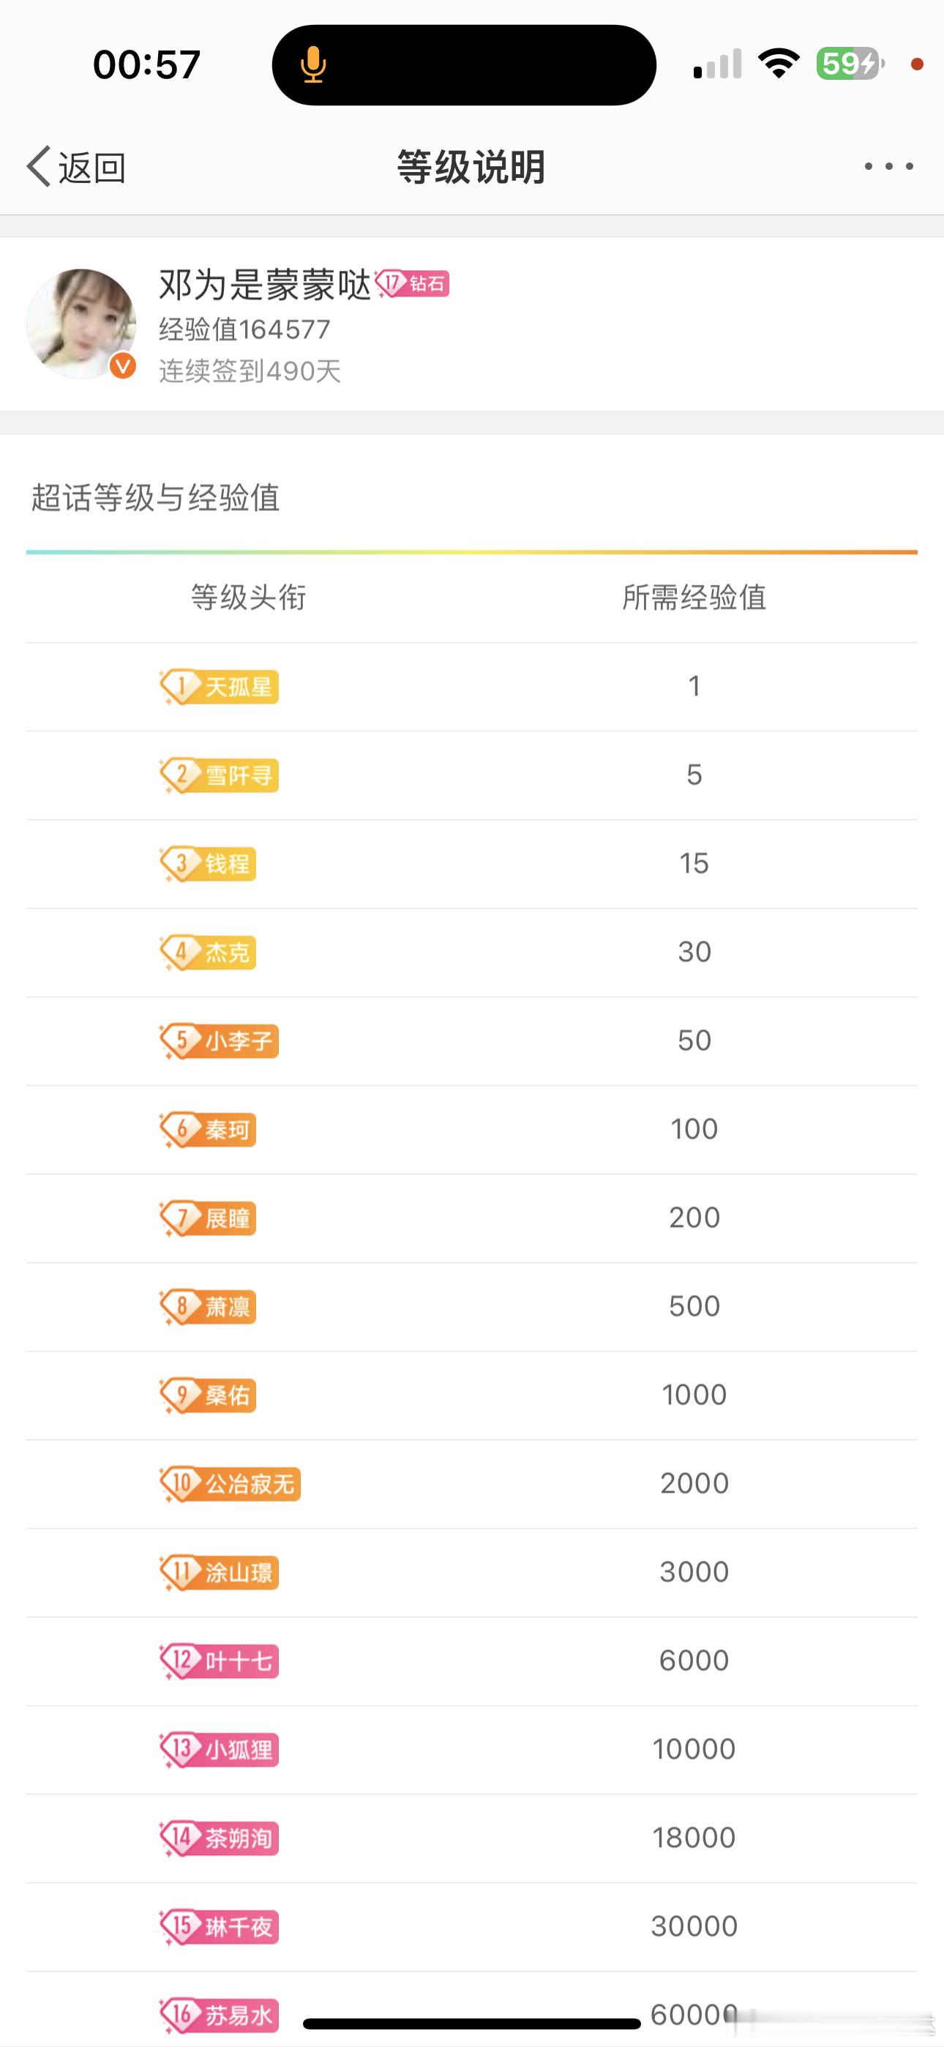944x2047 pixels.
Task: Tap the back chevron labeled 返回
Action: 76,167
